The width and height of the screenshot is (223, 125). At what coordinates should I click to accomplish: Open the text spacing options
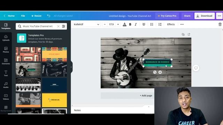click(x=160, y=24)
